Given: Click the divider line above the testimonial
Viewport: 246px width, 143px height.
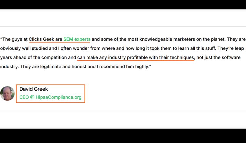Looking at the screenshot, I should point(123,27).
